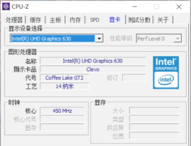Click the 代号 label

click(x=31, y=78)
